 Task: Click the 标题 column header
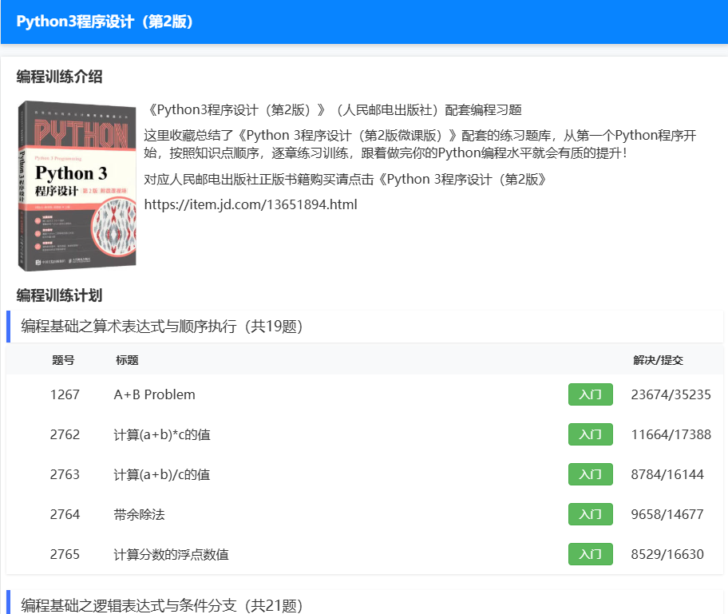click(x=127, y=360)
